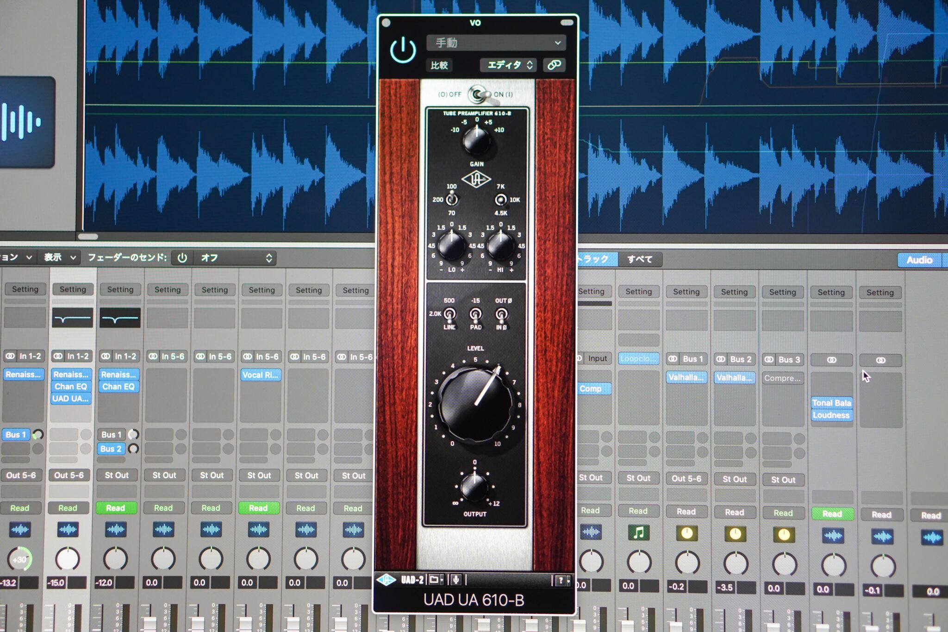Click the plugin link chain icon

click(554, 65)
